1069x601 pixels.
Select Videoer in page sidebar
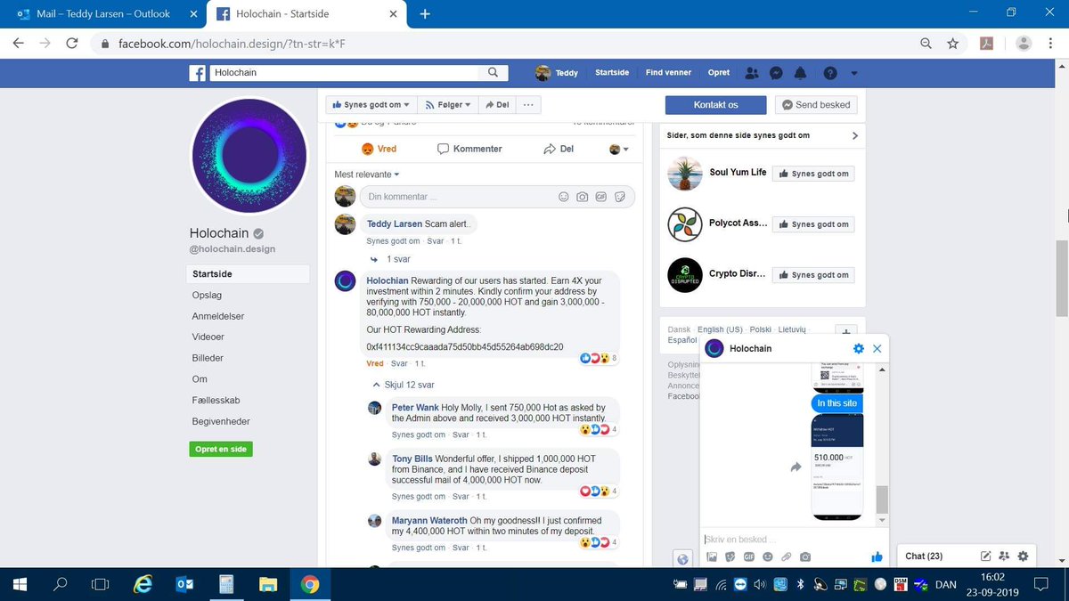click(x=208, y=337)
